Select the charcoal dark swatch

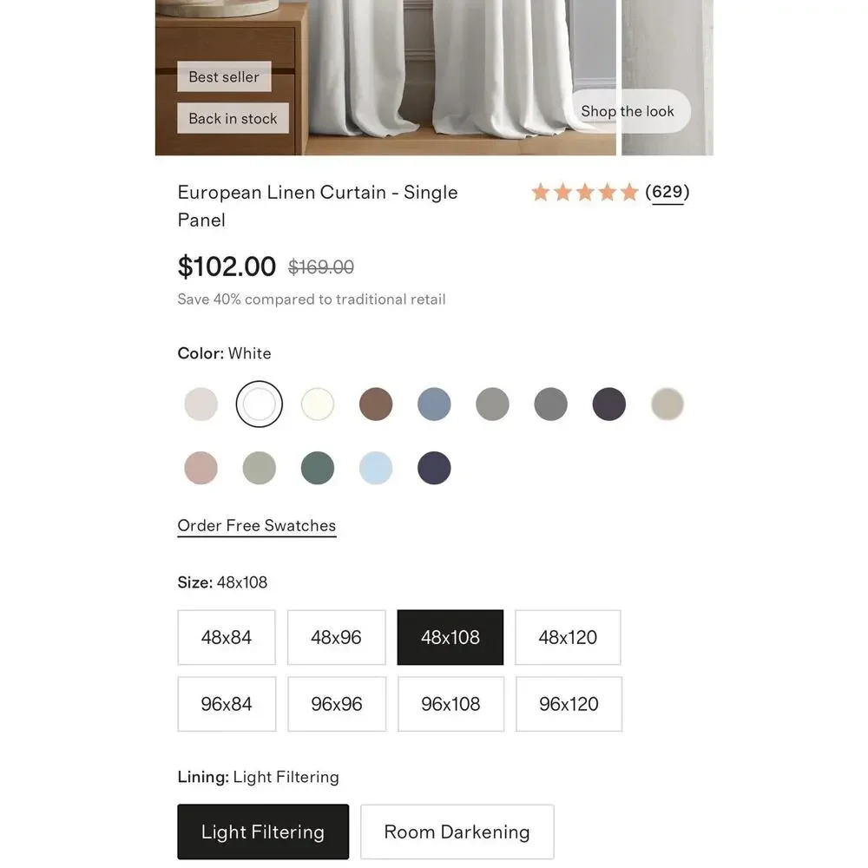point(609,404)
